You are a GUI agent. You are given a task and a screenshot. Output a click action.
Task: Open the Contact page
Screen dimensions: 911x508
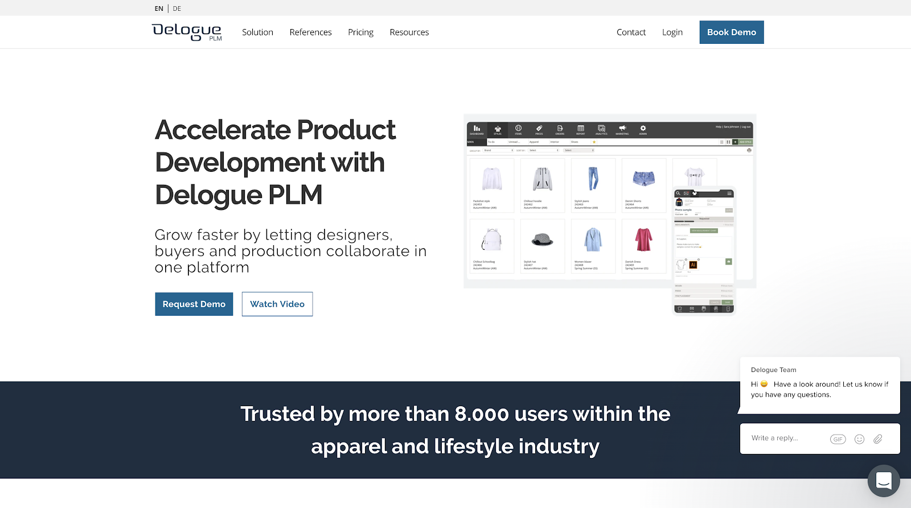click(631, 32)
